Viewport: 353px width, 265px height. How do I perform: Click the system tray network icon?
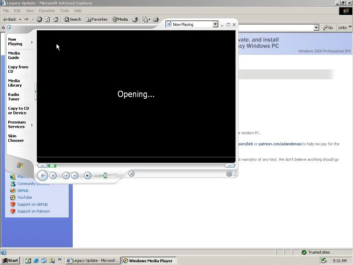(x=324, y=261)
